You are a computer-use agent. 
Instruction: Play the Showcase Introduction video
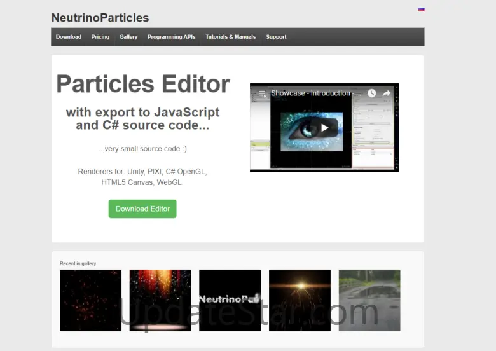(x=324, y=128)
